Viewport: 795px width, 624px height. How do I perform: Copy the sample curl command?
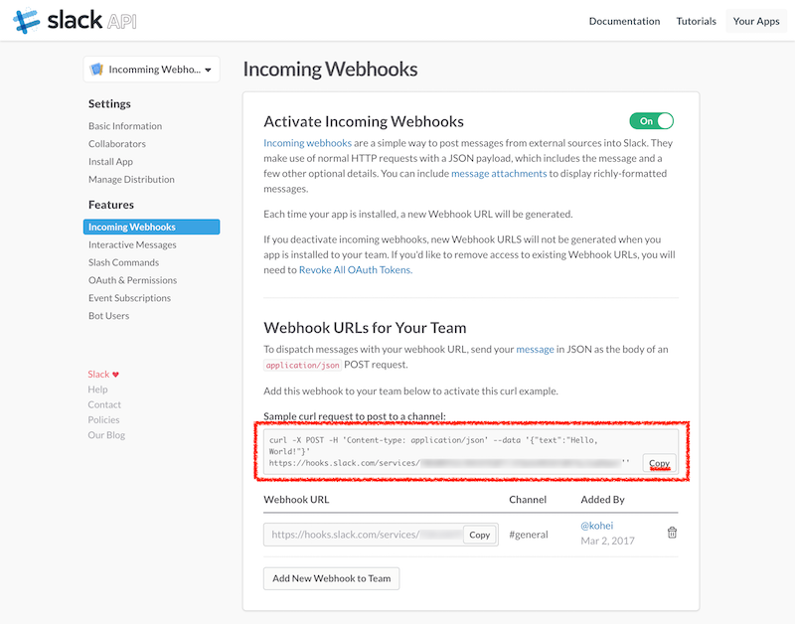[659, 463]
